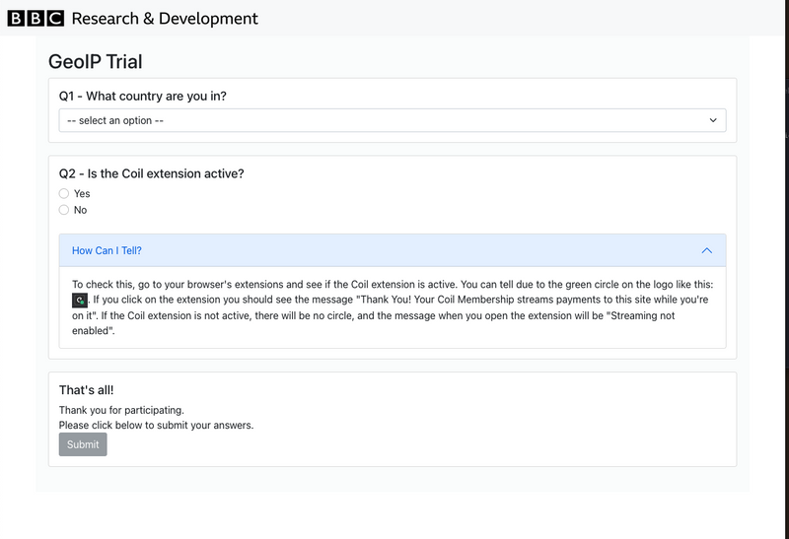This screenshot has height=539, width=789.
Task: Click the Q1 country question heading
Action: click(149, 97)
